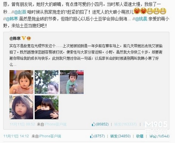
Task: Open the @赵薇 mention link
Action: tap(20, 12)
